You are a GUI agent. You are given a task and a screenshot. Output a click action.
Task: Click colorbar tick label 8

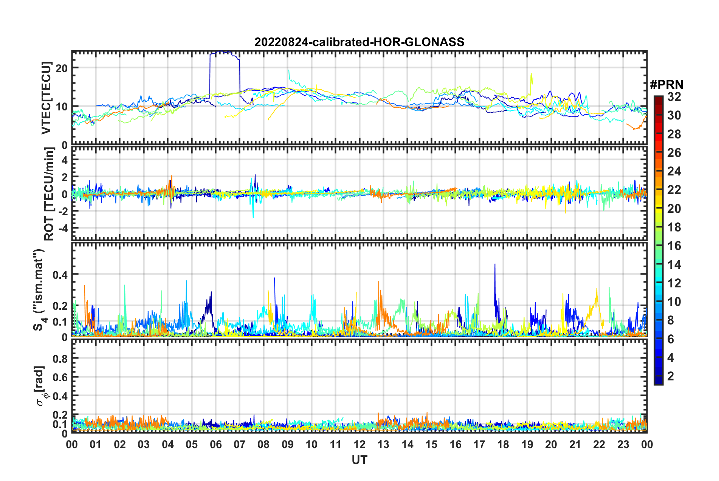tap(671, 320)
